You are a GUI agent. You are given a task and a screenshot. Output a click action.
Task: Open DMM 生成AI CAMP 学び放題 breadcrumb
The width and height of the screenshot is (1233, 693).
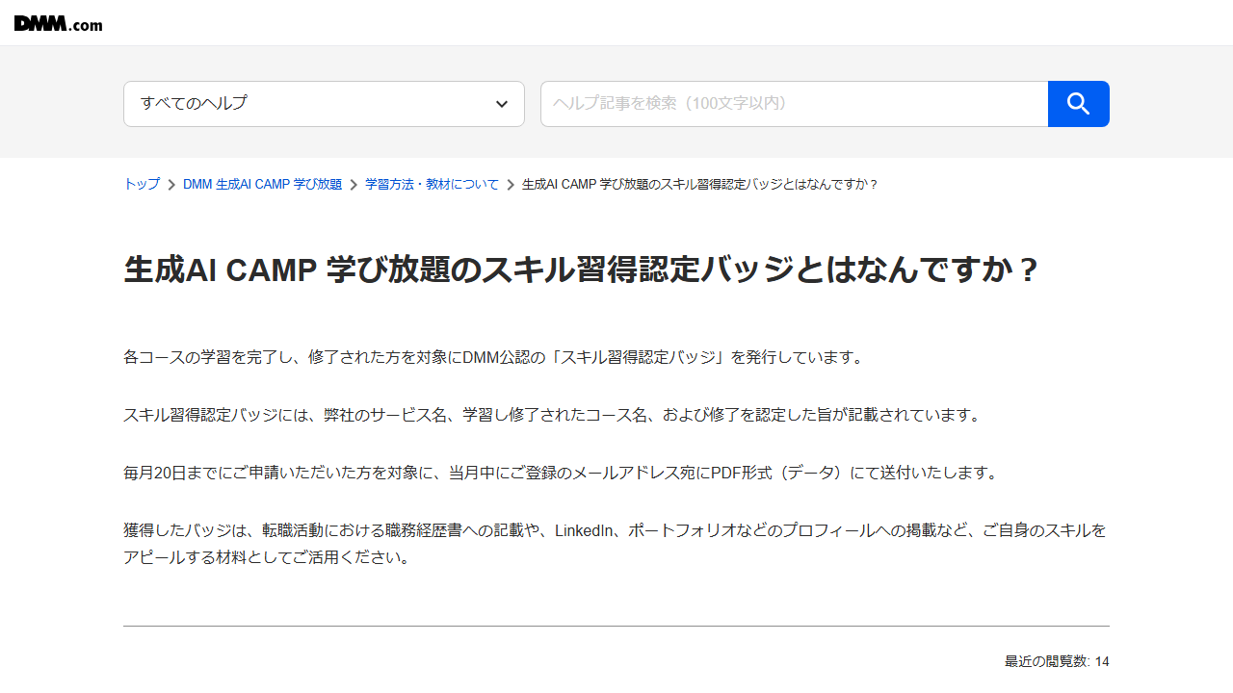(262, 184)
